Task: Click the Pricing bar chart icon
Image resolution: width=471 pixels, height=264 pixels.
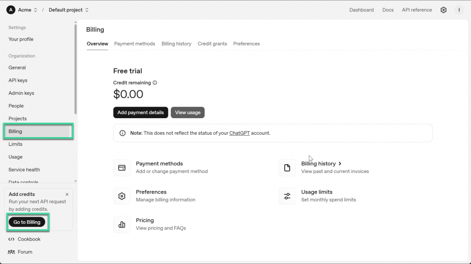Action: pos(122,224)
